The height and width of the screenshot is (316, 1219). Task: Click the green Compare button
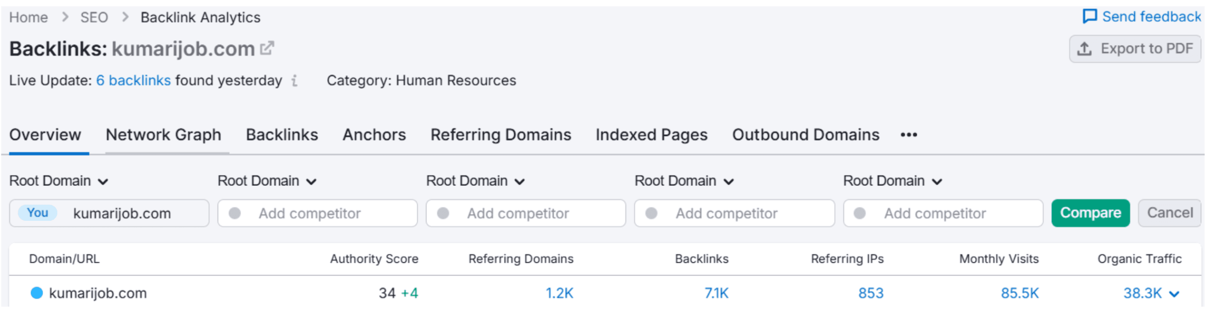tap(1091, 213)
